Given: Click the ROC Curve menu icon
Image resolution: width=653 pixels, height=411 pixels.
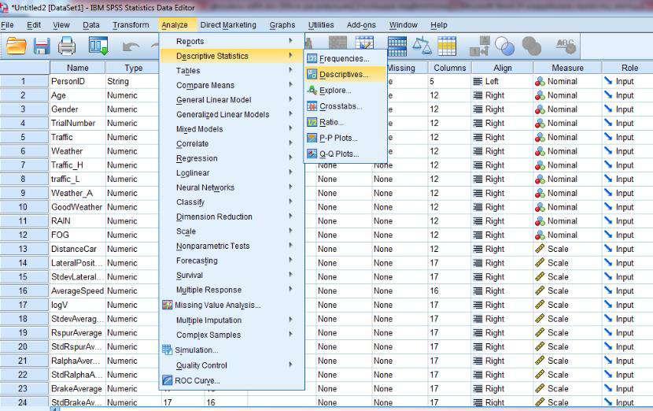Looking at the screenshot, I should coord(167,380).
